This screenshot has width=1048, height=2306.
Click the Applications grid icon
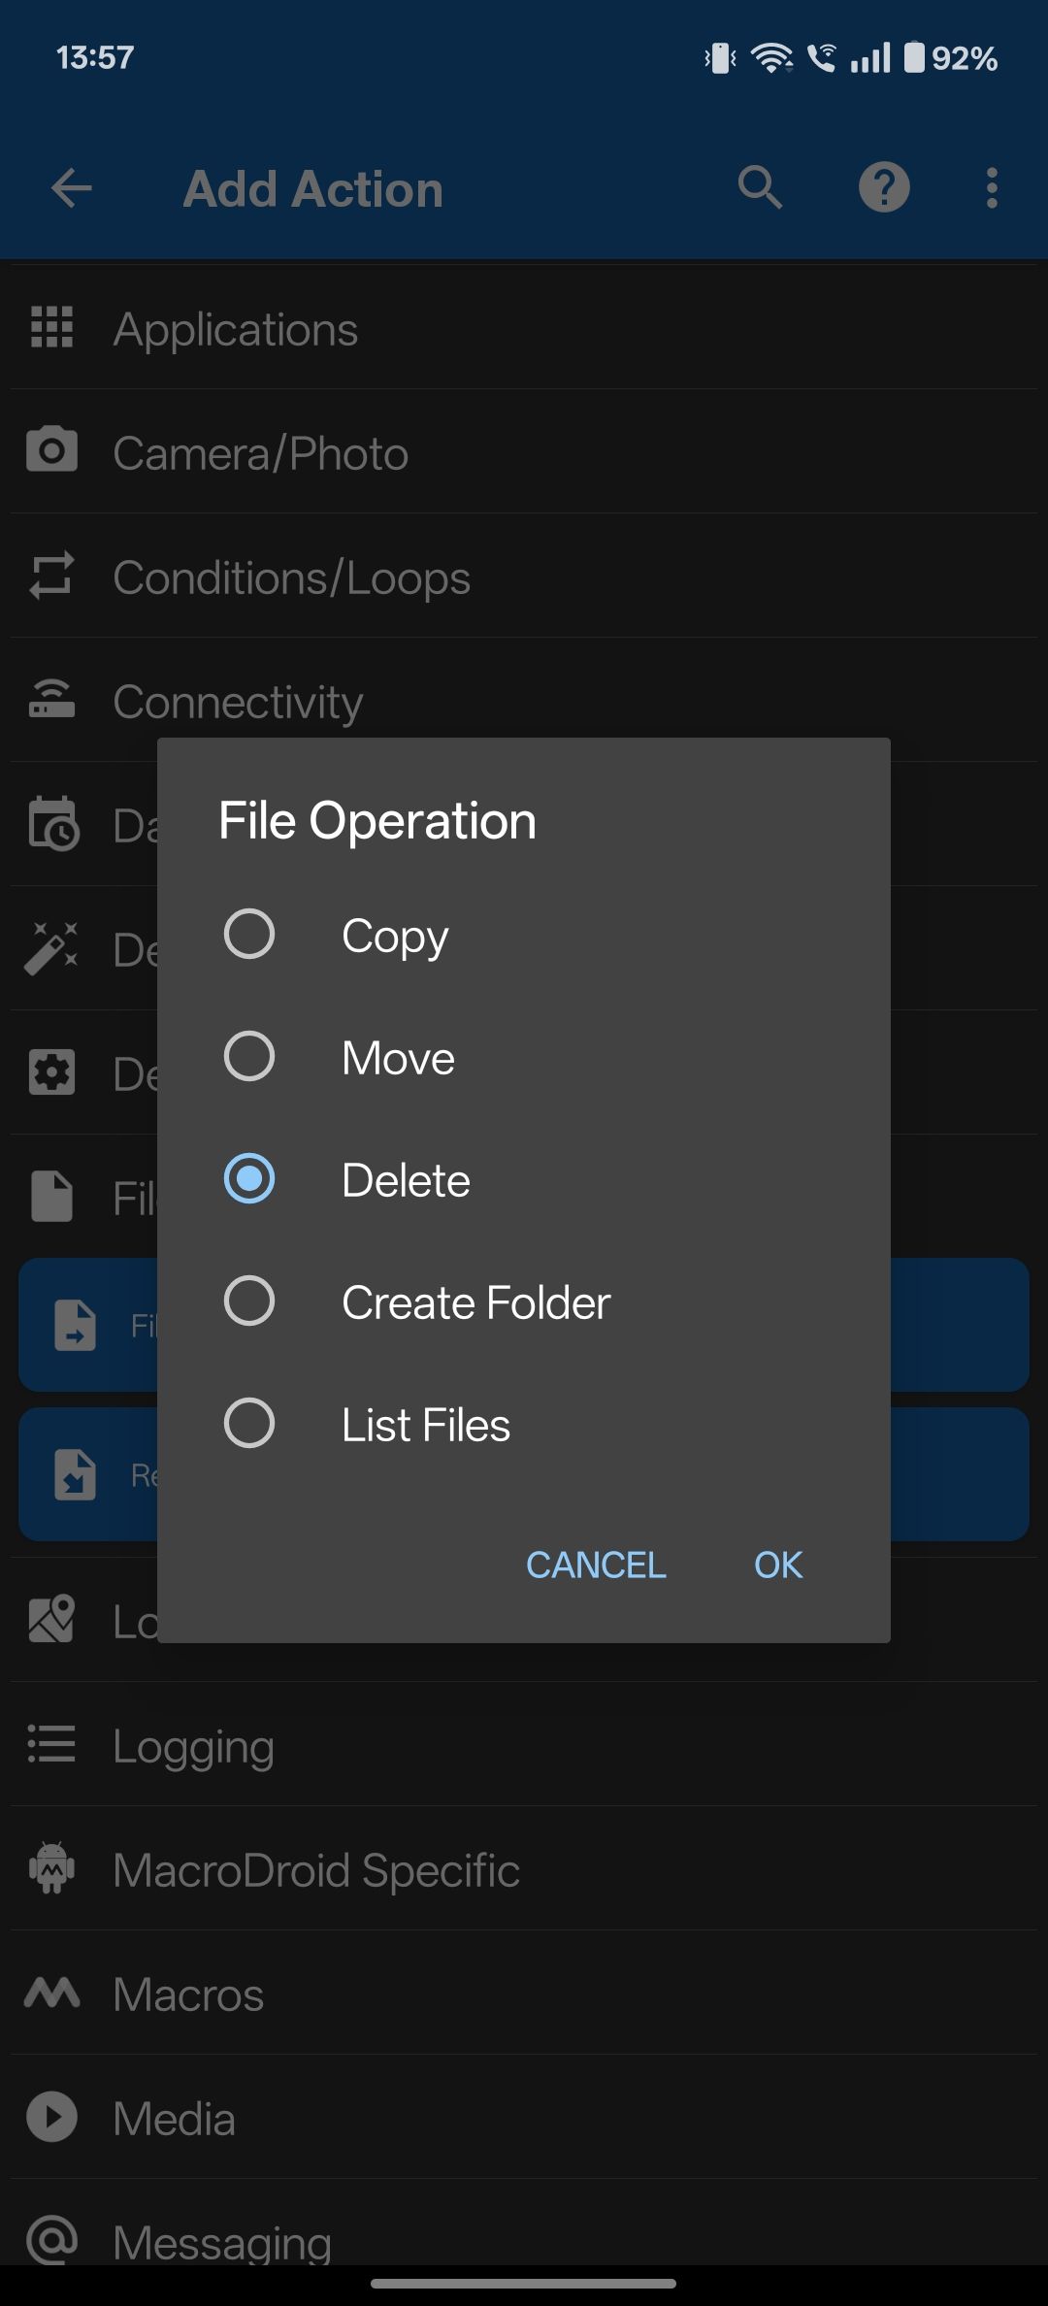tap(52, 327)
